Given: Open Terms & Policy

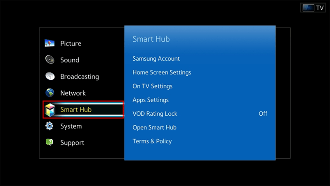Looking at the screenshot, I should click(152, 141).
